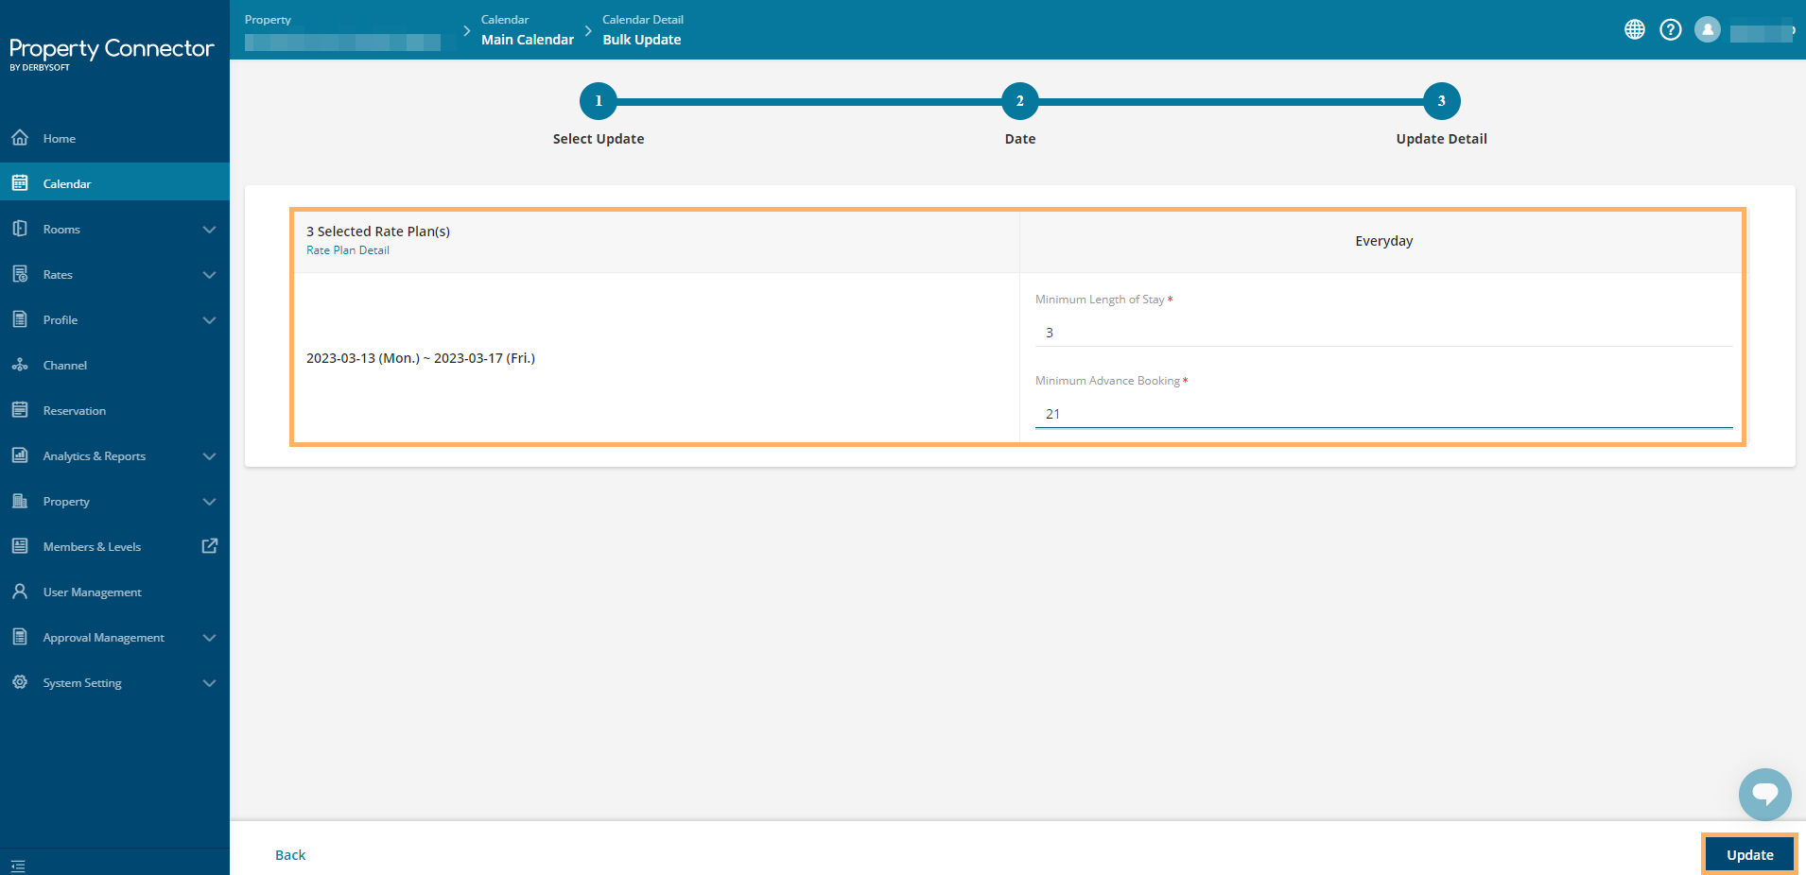
Task: Click the Channel icon in sidebar
Action: point(20,365)
